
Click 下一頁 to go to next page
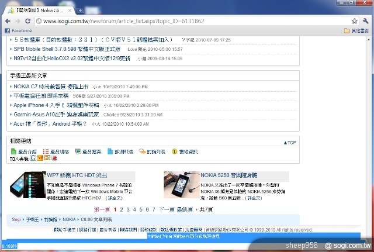167,209
